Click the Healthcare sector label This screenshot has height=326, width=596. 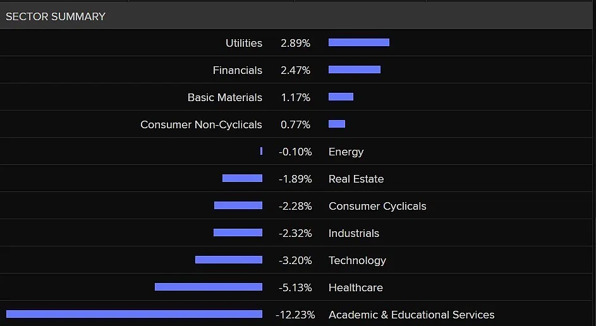(356, 287)
